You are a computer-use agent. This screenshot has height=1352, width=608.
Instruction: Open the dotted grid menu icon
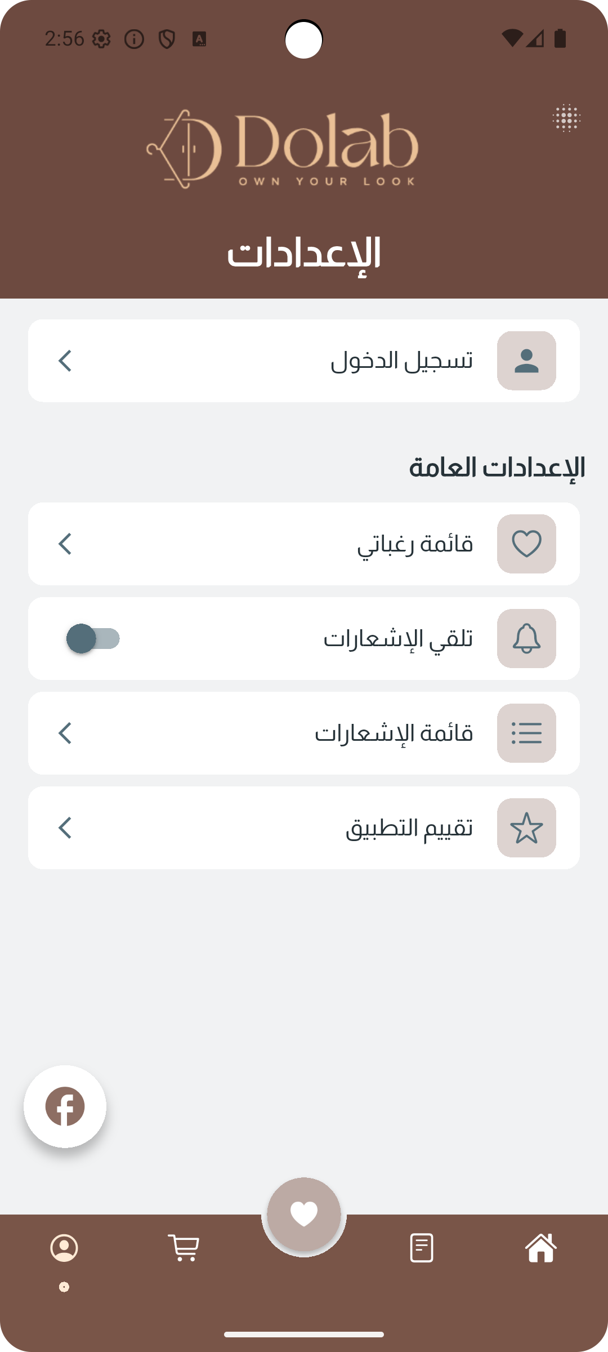(566, 118)
